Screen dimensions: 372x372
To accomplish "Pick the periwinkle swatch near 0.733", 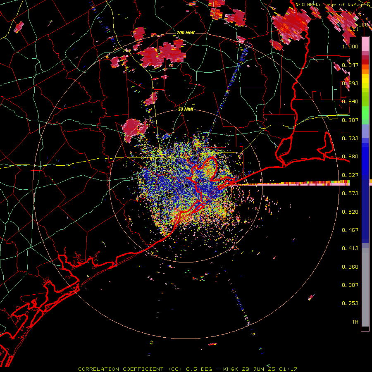I will tap(365, 131).
